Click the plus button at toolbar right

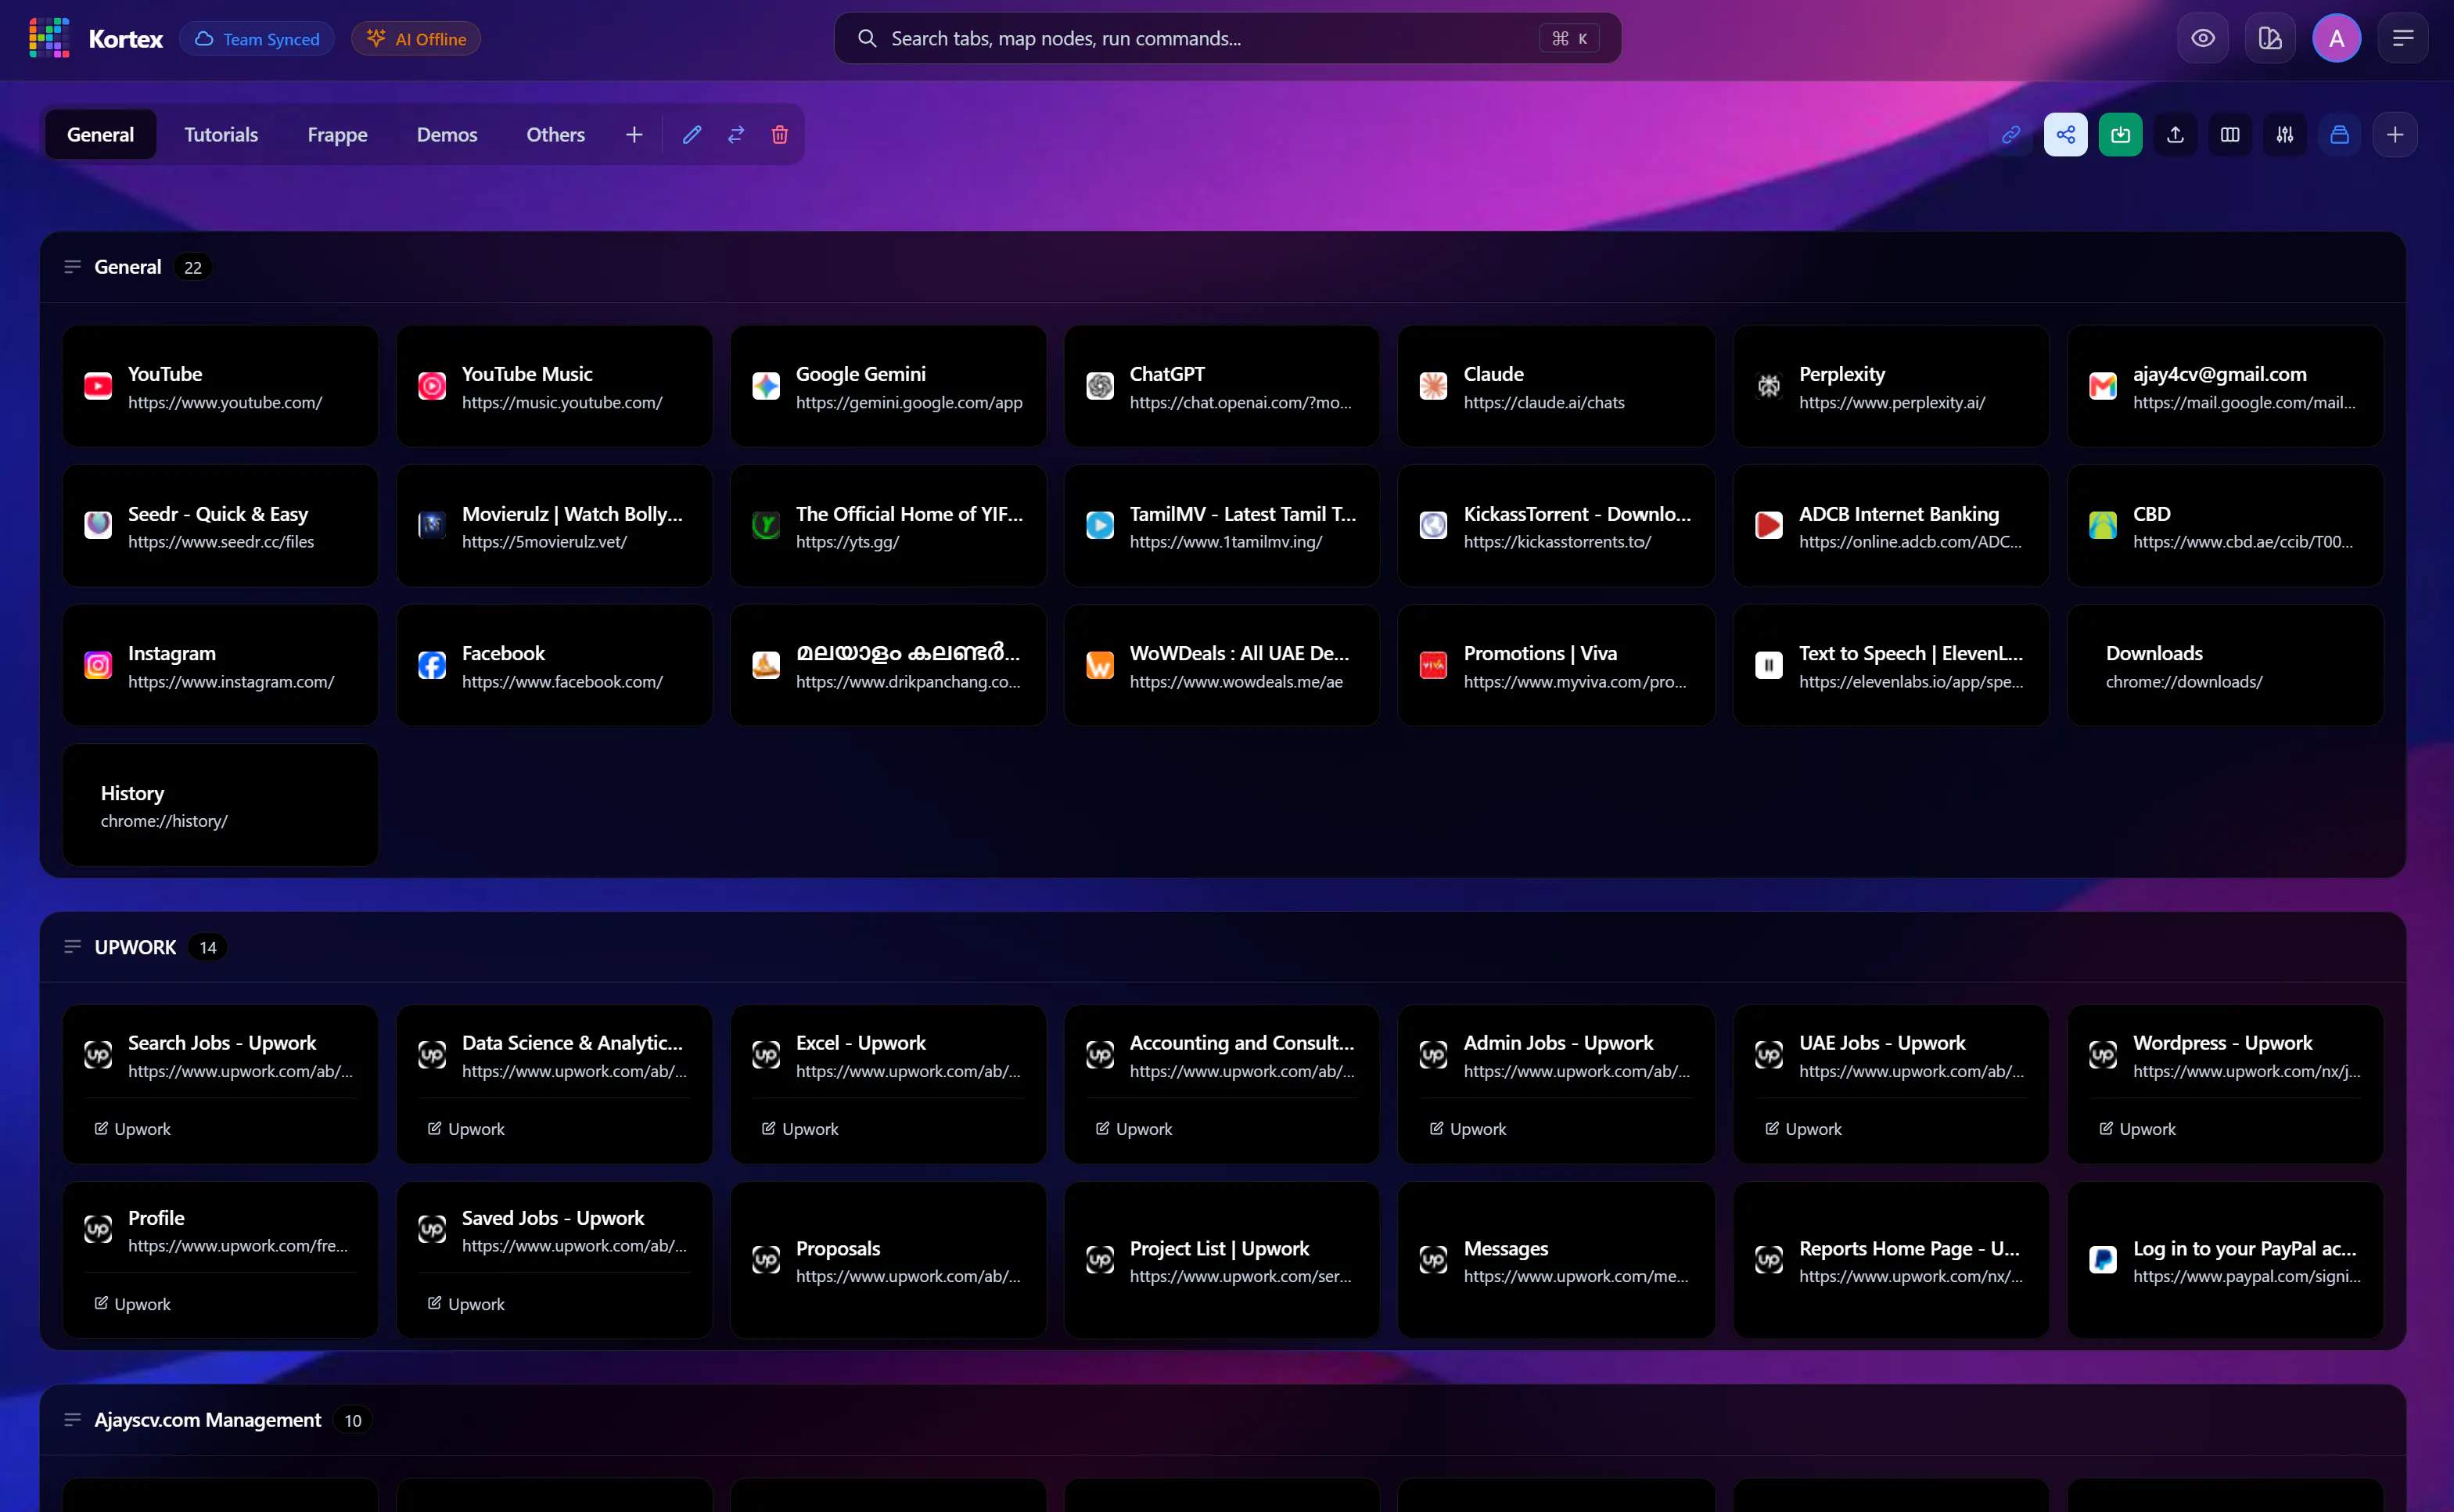2395,135
